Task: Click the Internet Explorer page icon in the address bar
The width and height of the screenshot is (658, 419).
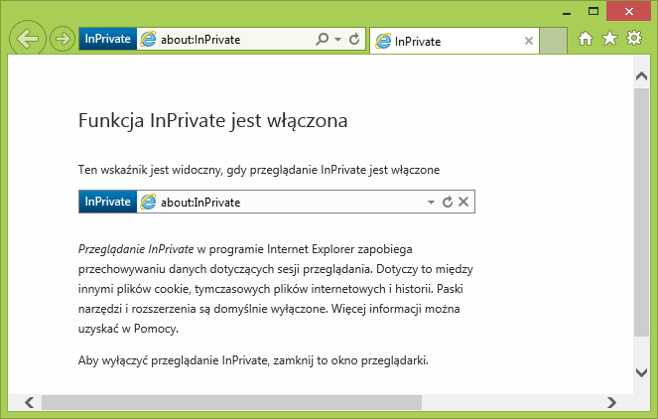Action: 148,40
